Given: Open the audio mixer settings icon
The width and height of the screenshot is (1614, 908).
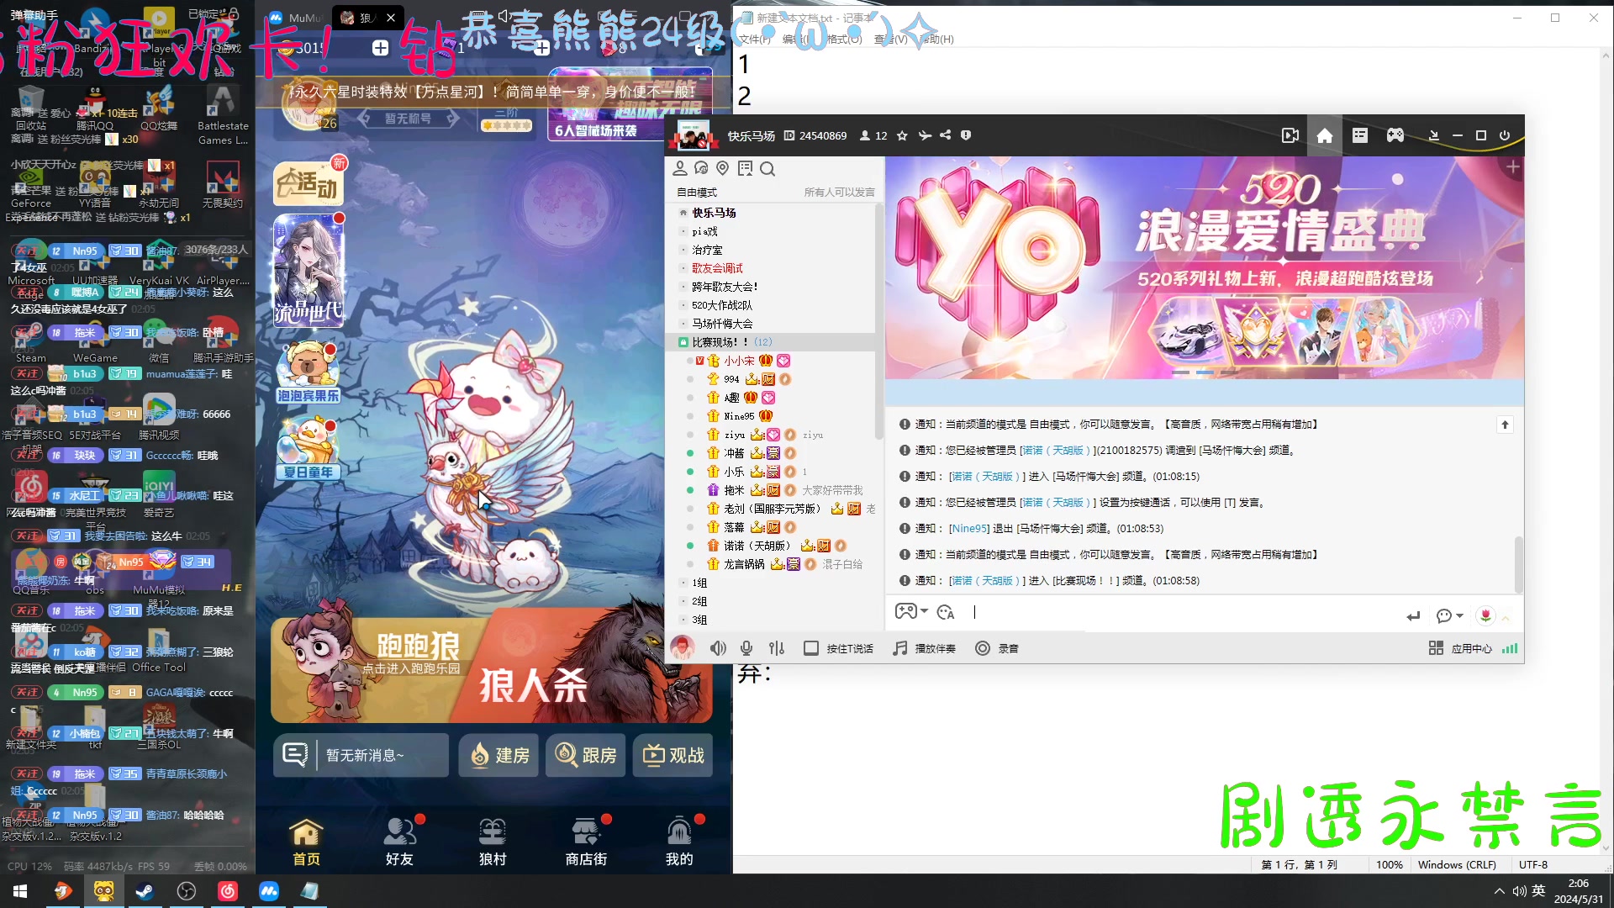Looking at the screenshot, I should click(776, 648).
